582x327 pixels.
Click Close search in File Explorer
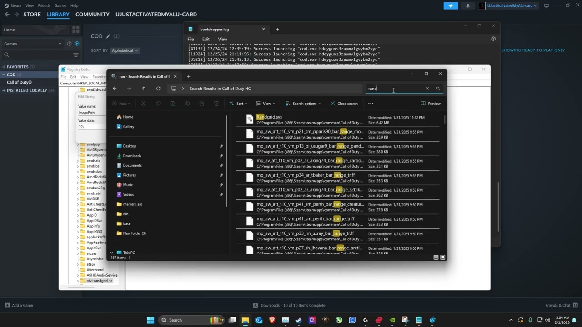point(344,104)
